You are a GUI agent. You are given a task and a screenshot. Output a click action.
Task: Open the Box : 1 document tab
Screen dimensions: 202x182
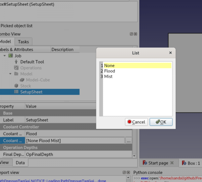click(191, 163)
